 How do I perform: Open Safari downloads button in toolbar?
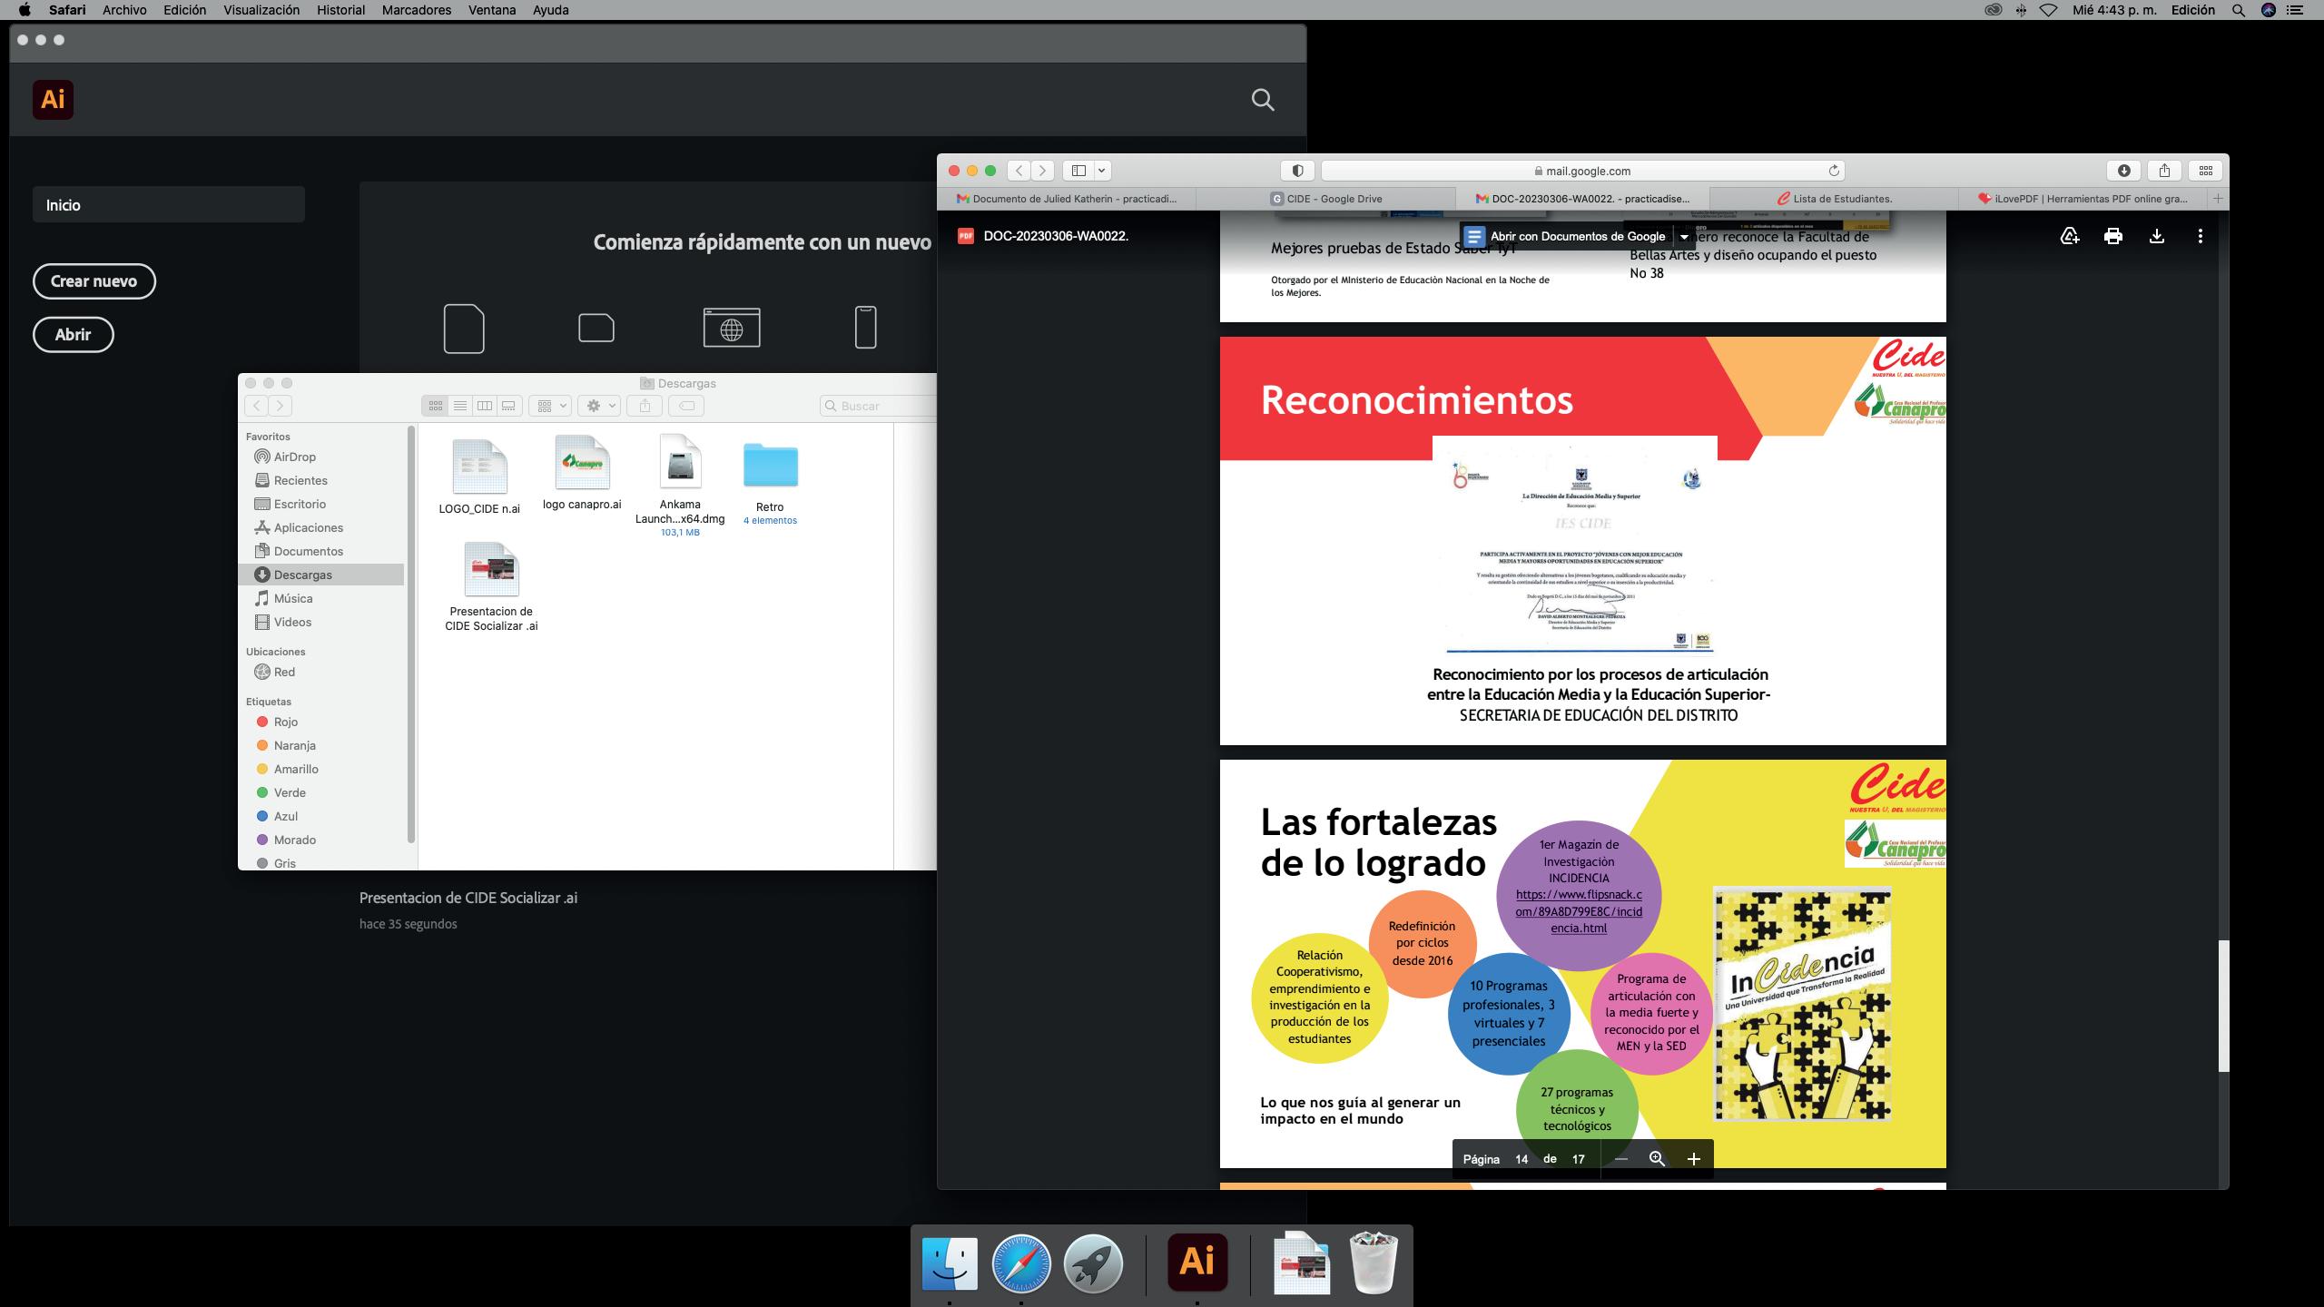click(2123, 171)
